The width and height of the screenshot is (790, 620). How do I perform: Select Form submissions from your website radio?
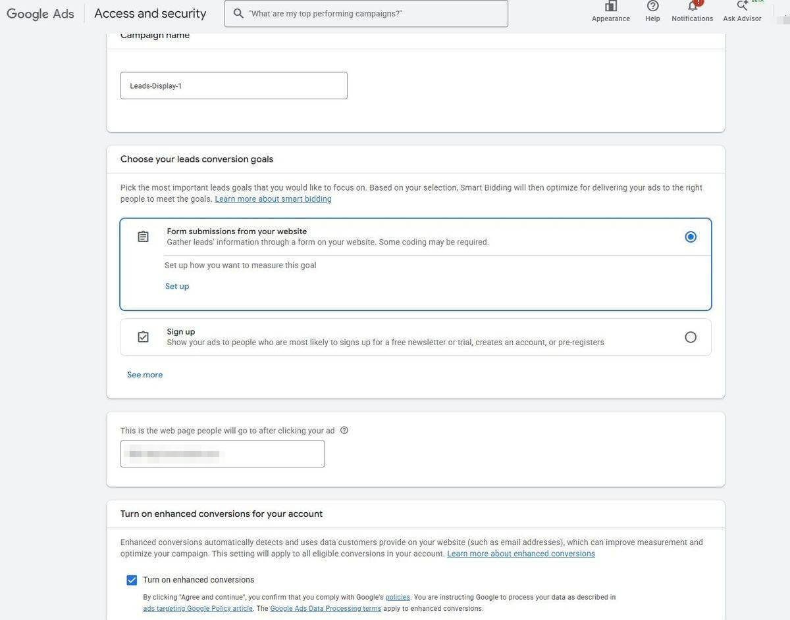pos(691,237)
